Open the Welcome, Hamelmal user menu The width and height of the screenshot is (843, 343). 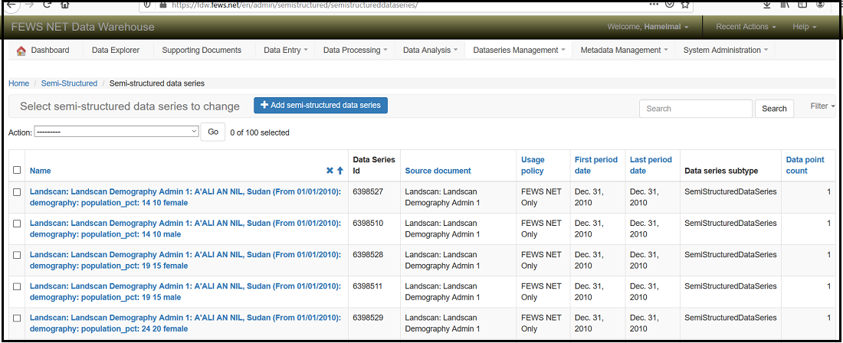tap(648, 27)
